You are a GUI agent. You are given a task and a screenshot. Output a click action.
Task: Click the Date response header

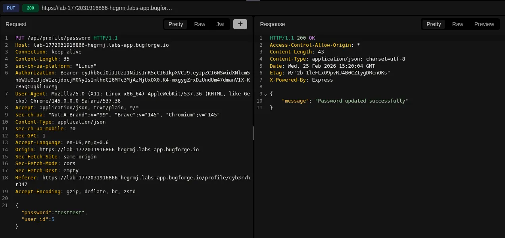pyautogui.click(x=323, y=66)
